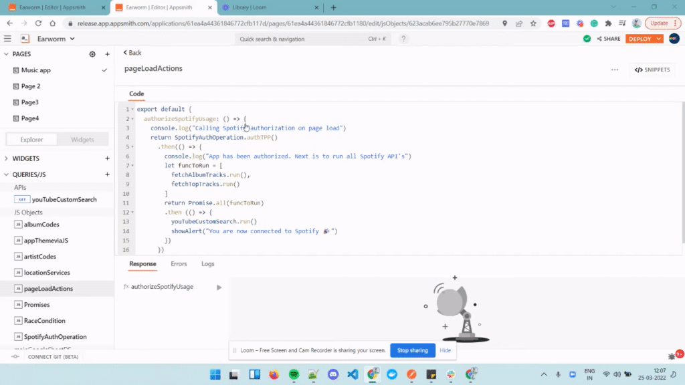Click the Appsmith logo icon
This screenshot has width=685, height=385.
coord(25,39)
